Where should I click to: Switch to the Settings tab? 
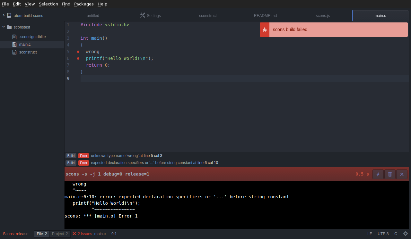(150, 16)
